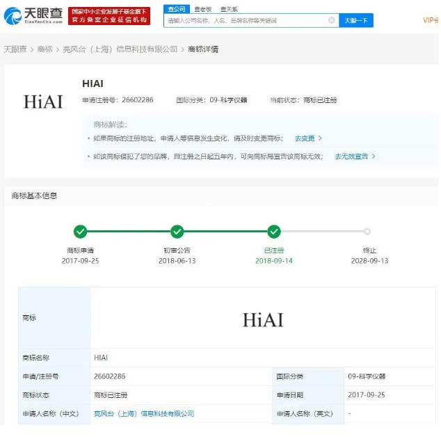The width and height of the screenshot is (441, 439).
Task: Click 国际分类 09-科学仪器 in header
Action: coord(211,100)
